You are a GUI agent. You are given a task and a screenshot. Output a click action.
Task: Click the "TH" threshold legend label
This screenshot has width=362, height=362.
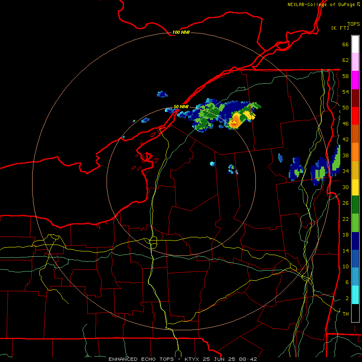(346, 314)
